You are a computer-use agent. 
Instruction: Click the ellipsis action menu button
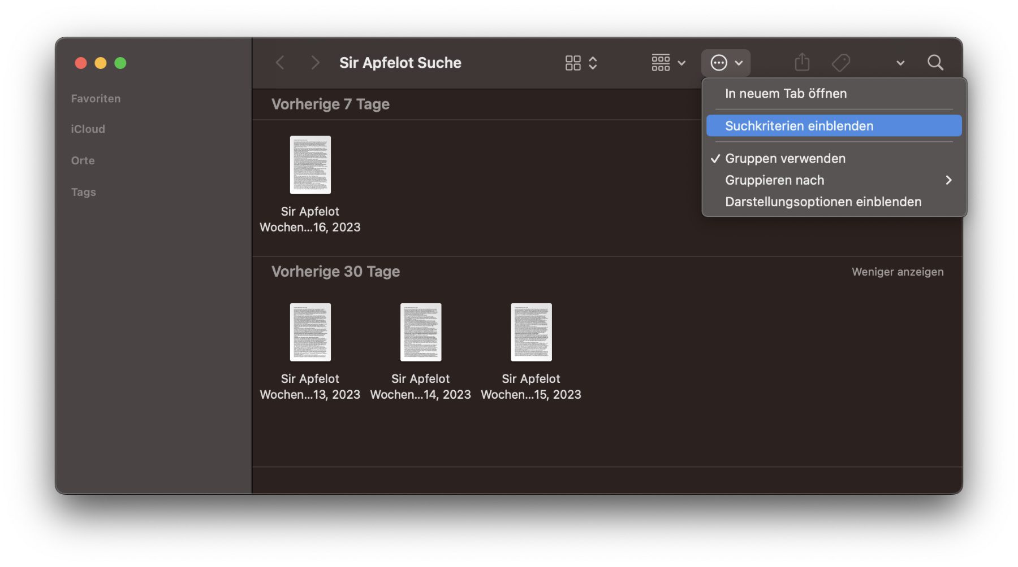(726, 63)
